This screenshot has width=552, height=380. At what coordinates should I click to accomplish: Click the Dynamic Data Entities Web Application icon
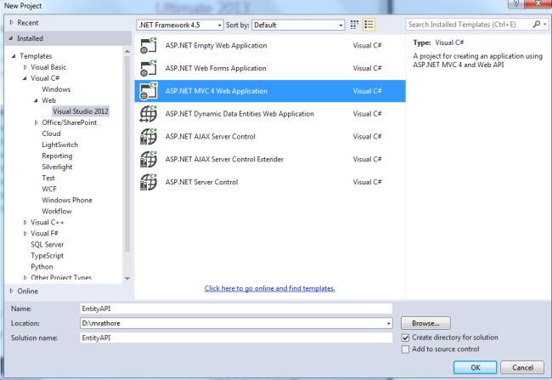click(149, 114)
